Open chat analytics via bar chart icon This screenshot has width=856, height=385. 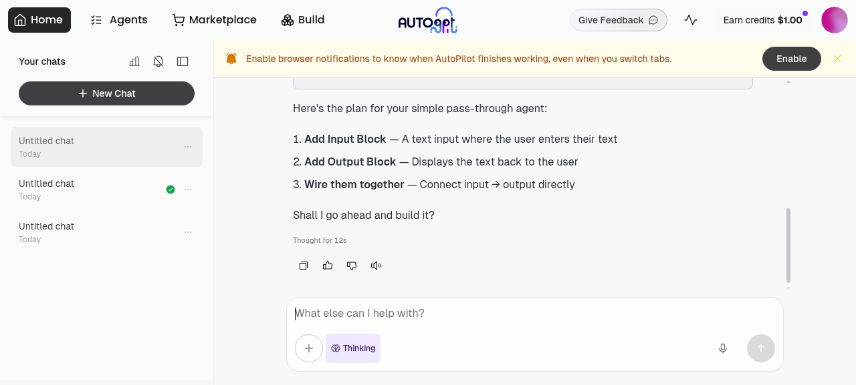[134, 61]
